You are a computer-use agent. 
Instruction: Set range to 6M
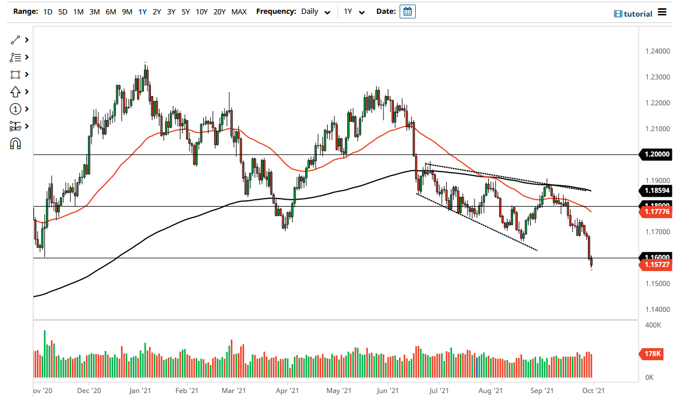[x=111, y=12]
